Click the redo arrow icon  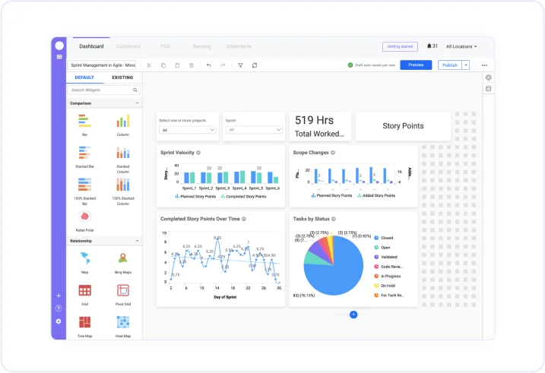[x=223, y=65]
